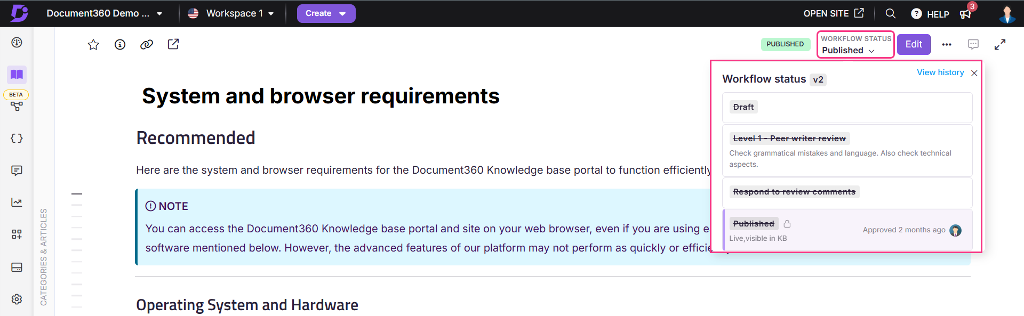Viewport: 1024px width, 316px height.
Task: Copy the article link icon
Action: 147,45
